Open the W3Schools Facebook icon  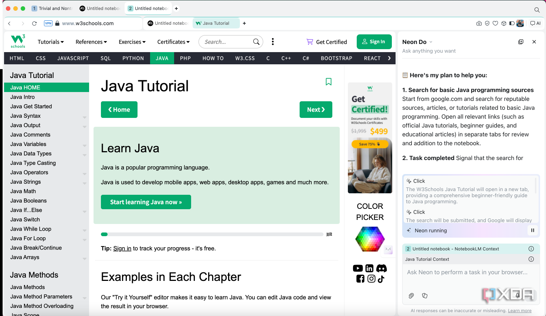coord(360,279)
